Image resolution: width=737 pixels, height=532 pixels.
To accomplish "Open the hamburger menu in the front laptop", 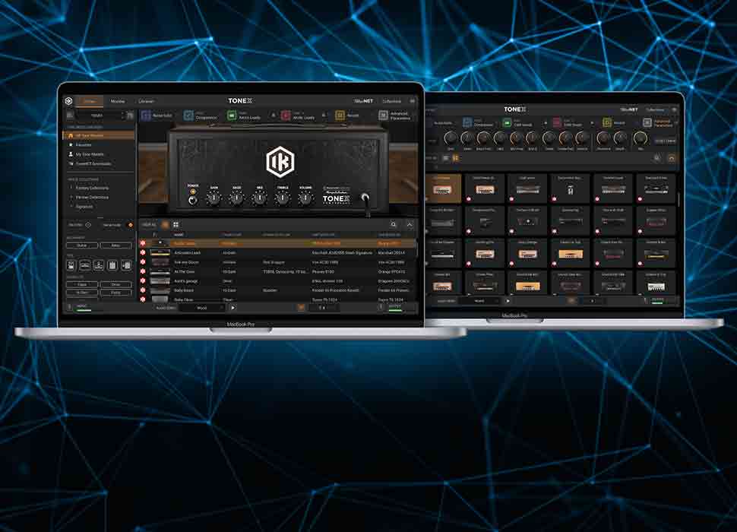I will (x=413, y=101).
